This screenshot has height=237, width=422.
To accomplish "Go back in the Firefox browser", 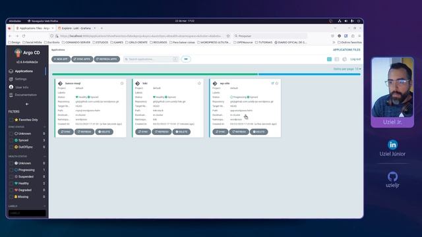I will tap(10, 36).
